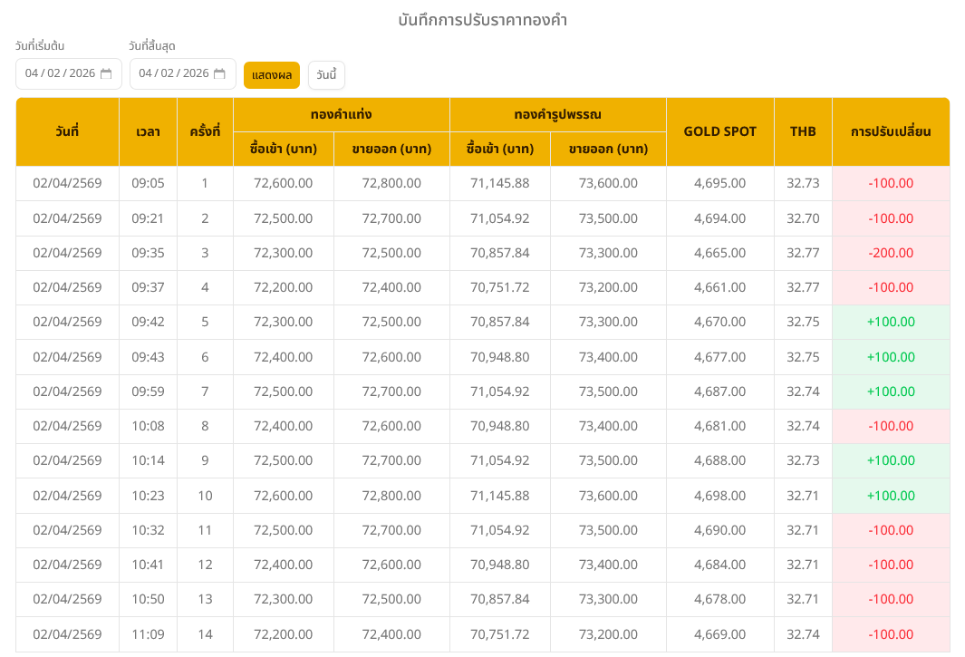Click the row number 14 cell
This screenshot has height=657, width=965.
[205, 634]
